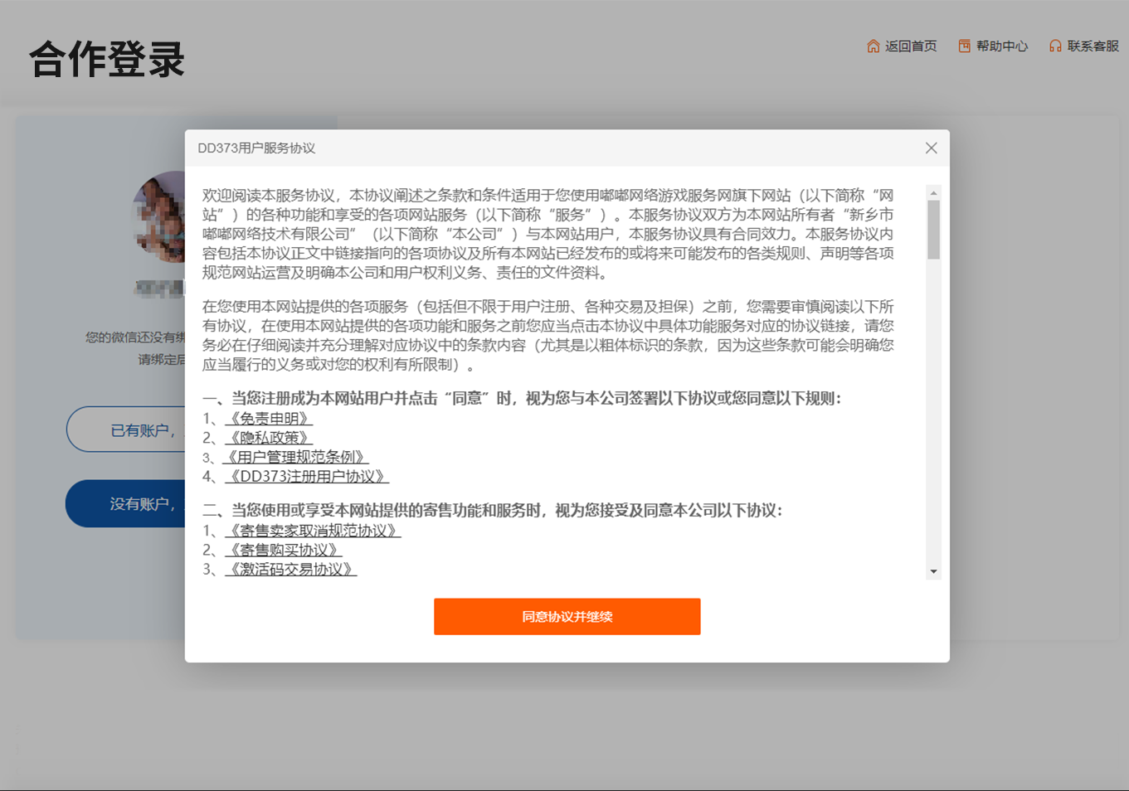Click the headset icon for 联系客服
1129x791 pixels.
pyautogui.click(x=1055, y=46)
